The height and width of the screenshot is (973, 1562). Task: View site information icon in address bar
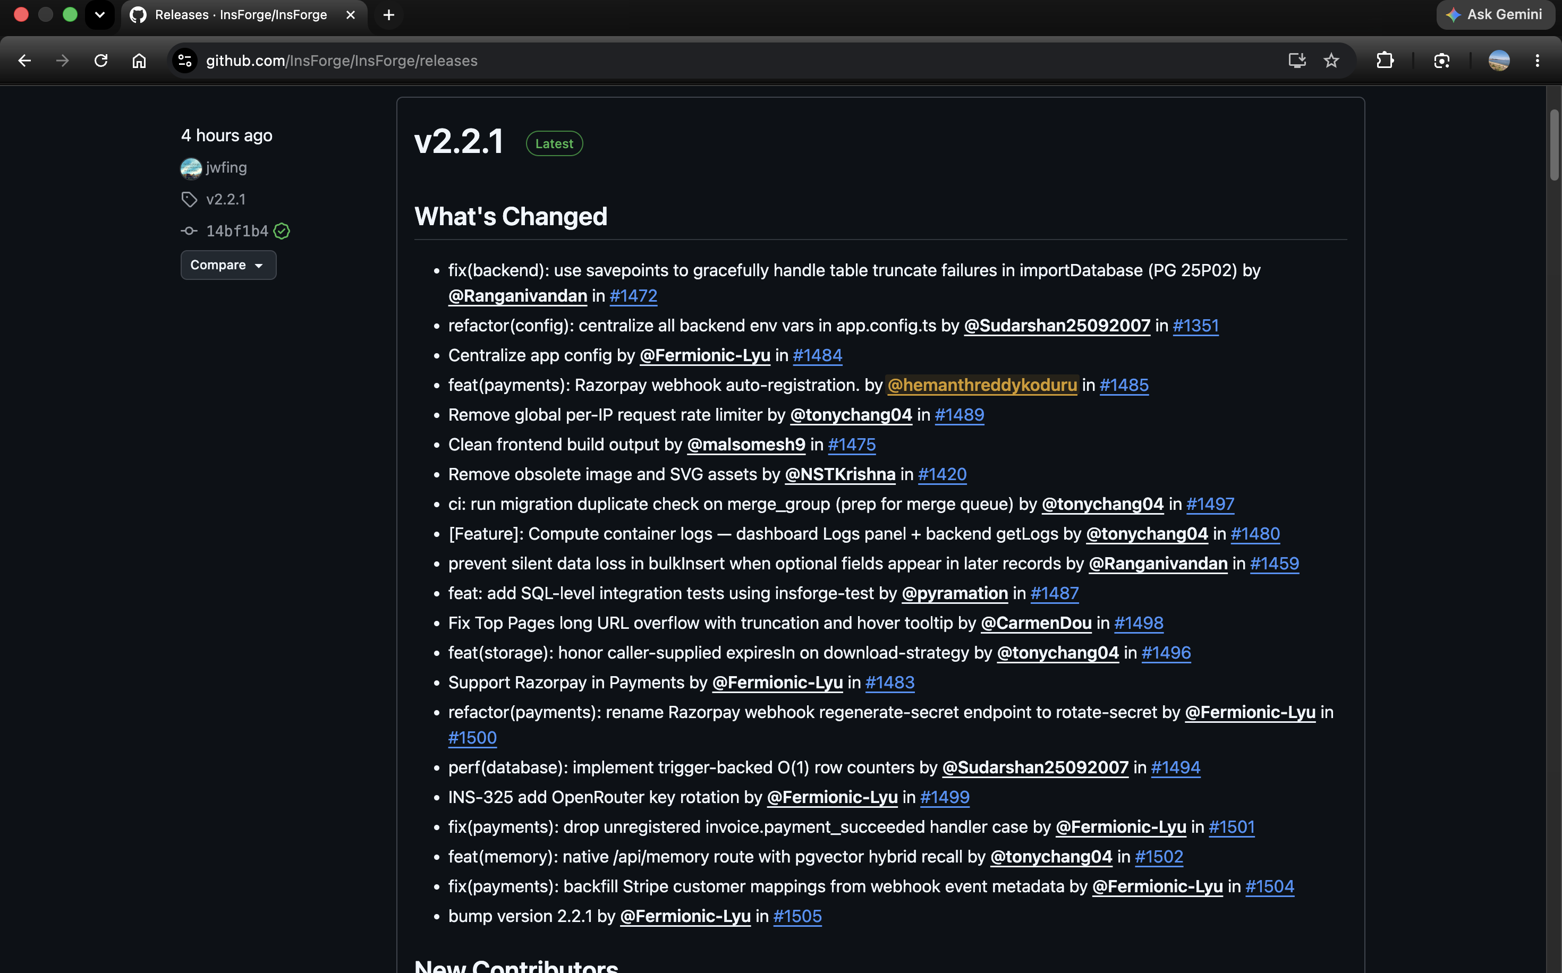(x=185, y=61)
